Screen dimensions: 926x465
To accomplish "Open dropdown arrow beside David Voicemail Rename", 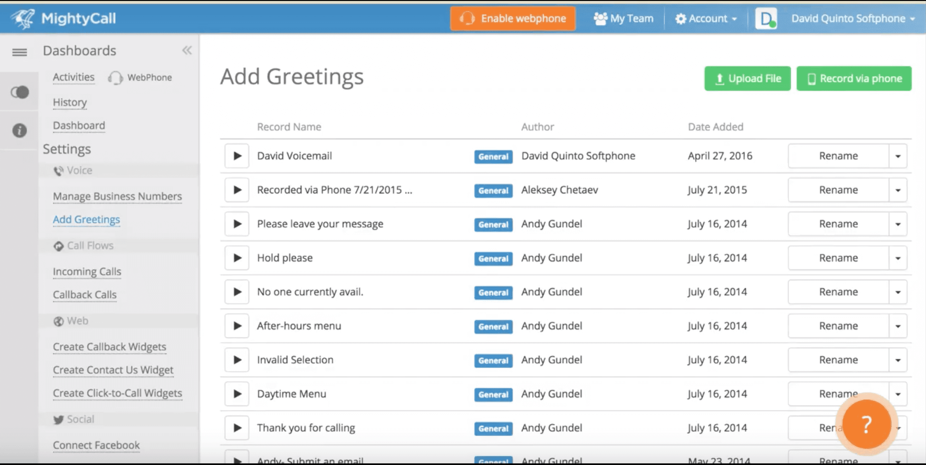I will (x=898, y=156).
